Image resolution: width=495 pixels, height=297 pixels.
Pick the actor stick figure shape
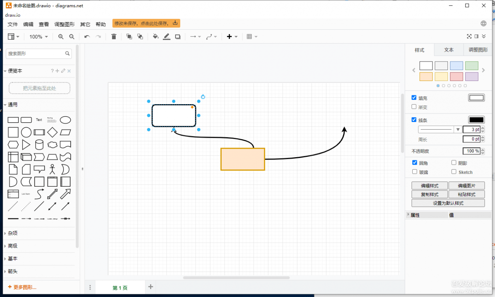(x=52, y=169)
